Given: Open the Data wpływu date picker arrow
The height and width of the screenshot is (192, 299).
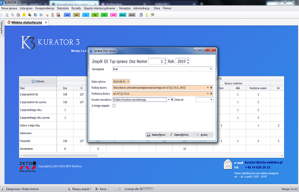Looking at the screenshot, I should 128,81.
